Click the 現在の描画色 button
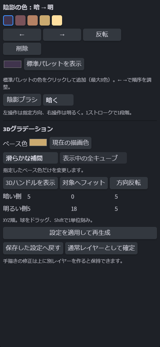 pyautogui.click(x=70, y=143)
